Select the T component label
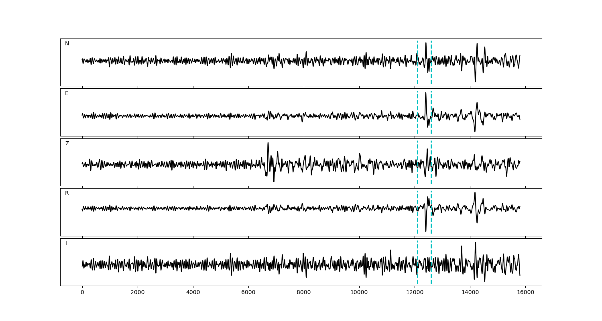 pos(67,243)
